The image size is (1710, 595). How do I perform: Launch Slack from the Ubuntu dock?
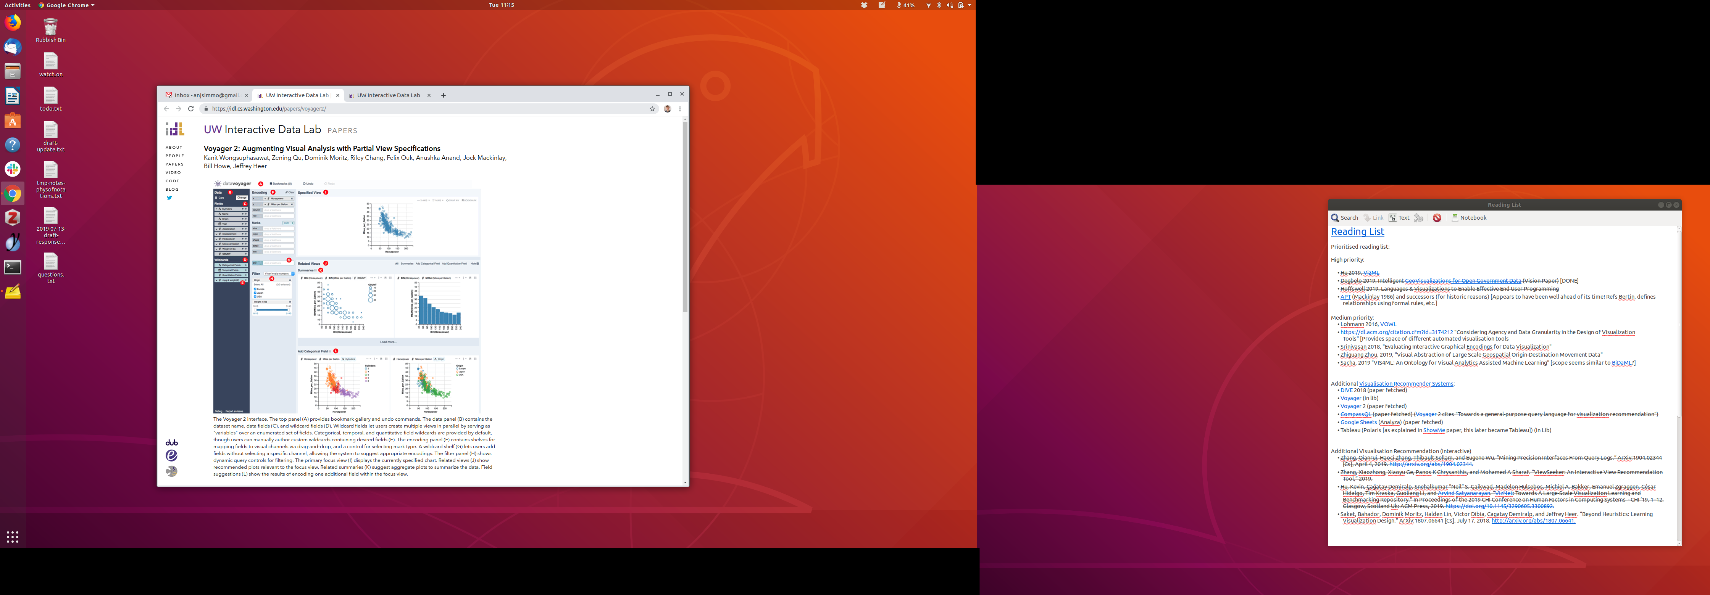tap(13, 169)
